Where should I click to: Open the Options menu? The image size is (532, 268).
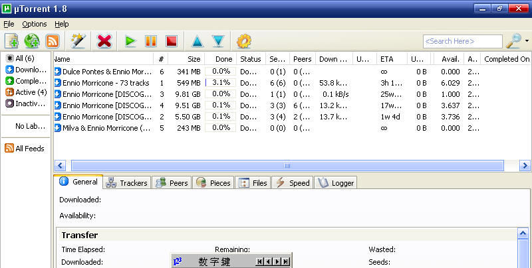coord(35,24)
